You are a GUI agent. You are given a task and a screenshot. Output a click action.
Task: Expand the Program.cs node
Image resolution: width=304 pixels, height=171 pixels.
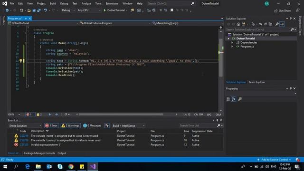(x=232, y=47)
